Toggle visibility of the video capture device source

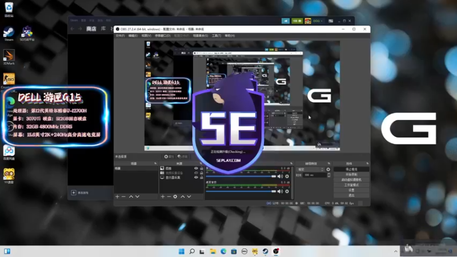196,173
